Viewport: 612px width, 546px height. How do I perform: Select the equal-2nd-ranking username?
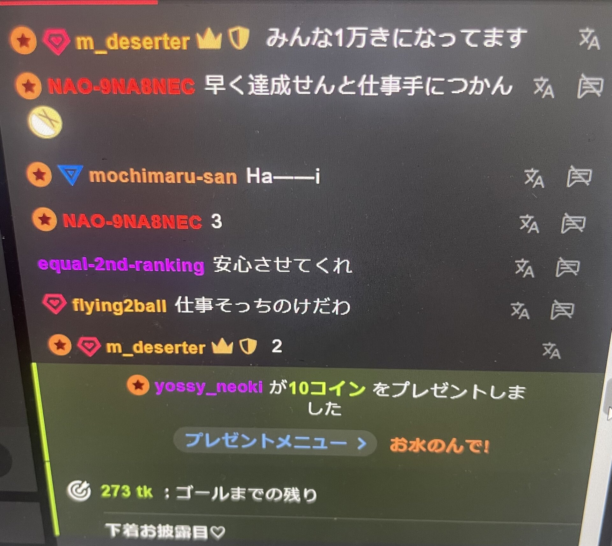click(x=121, y=265)
